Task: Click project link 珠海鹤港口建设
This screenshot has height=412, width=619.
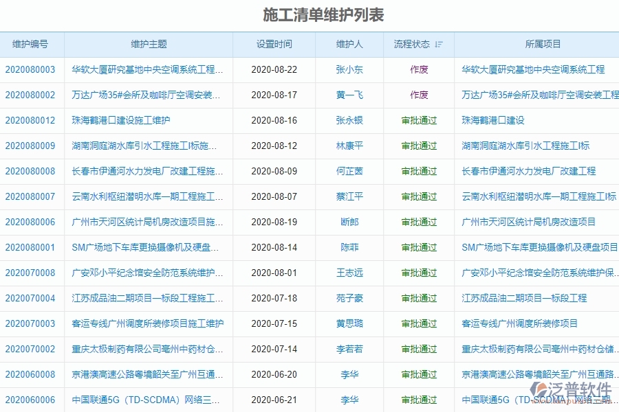Action: tap(492, 121)
